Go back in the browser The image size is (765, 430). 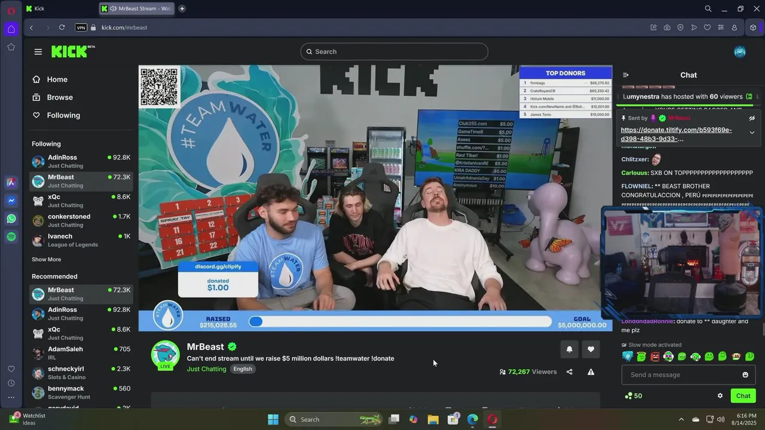tap(31, 27)
